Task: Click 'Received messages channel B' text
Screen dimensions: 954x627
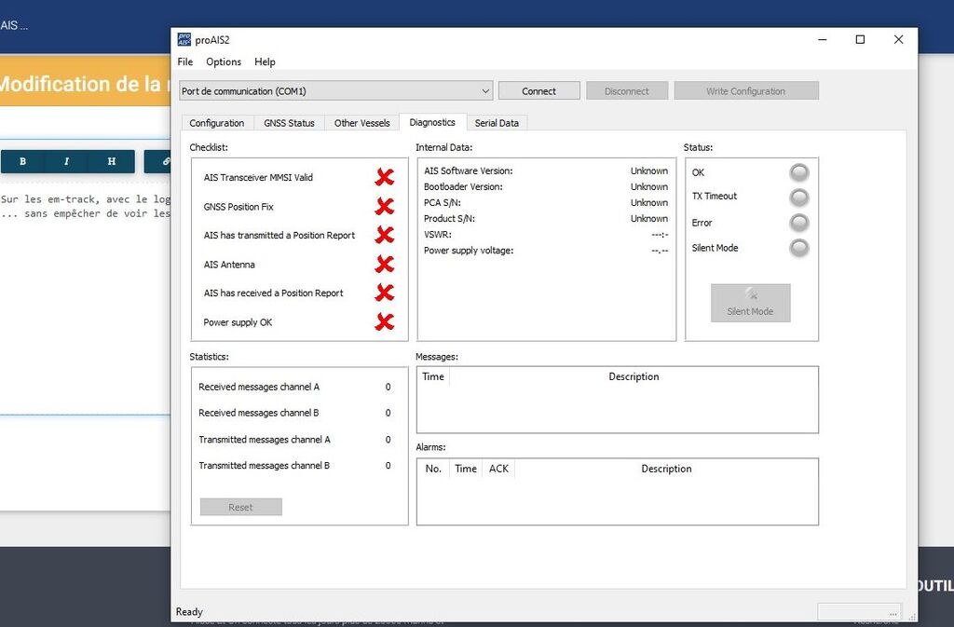Action: [x=259, y=413]
